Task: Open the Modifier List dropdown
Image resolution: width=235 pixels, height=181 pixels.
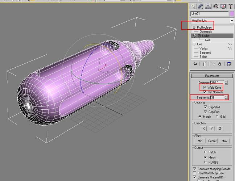Action: pyautogui.click(x=232, y=21)
